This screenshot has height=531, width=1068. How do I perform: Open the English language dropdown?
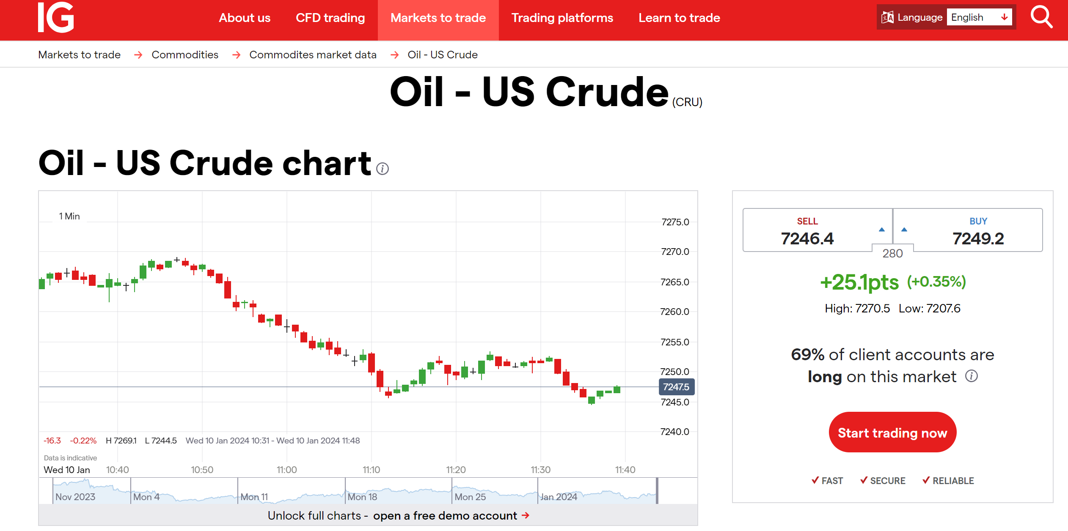click(979, 17)
